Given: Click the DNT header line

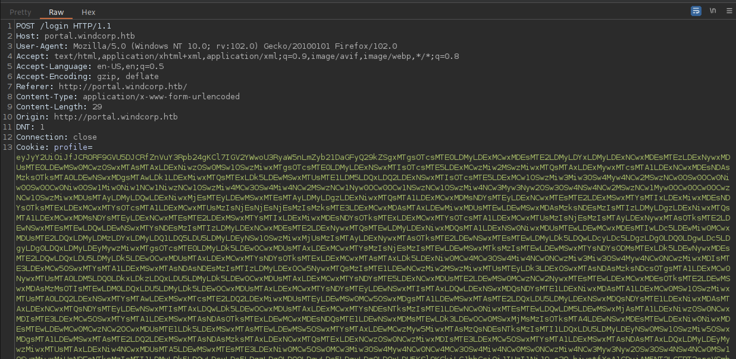Looking at the screenshot, I should (30, 127).
